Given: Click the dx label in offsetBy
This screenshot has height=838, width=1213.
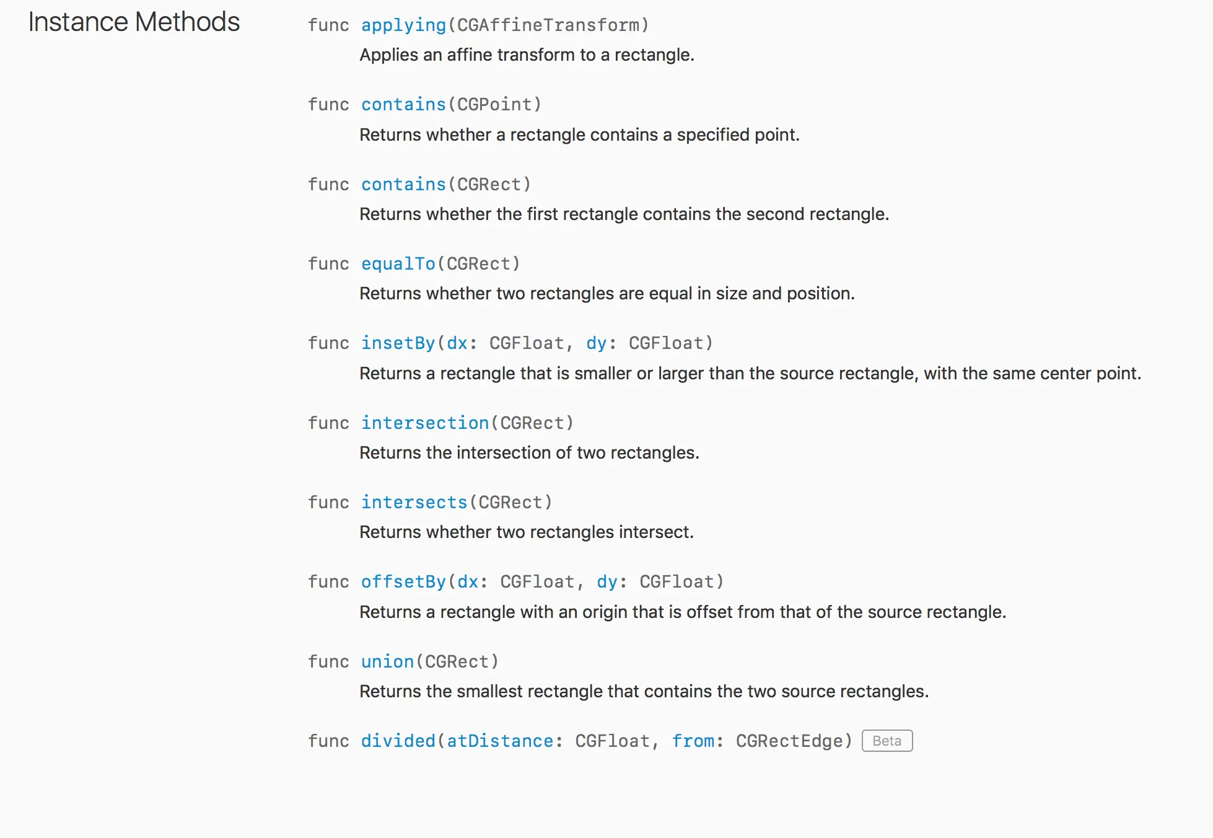Looking at the screenshot, I should pos(468,581).
